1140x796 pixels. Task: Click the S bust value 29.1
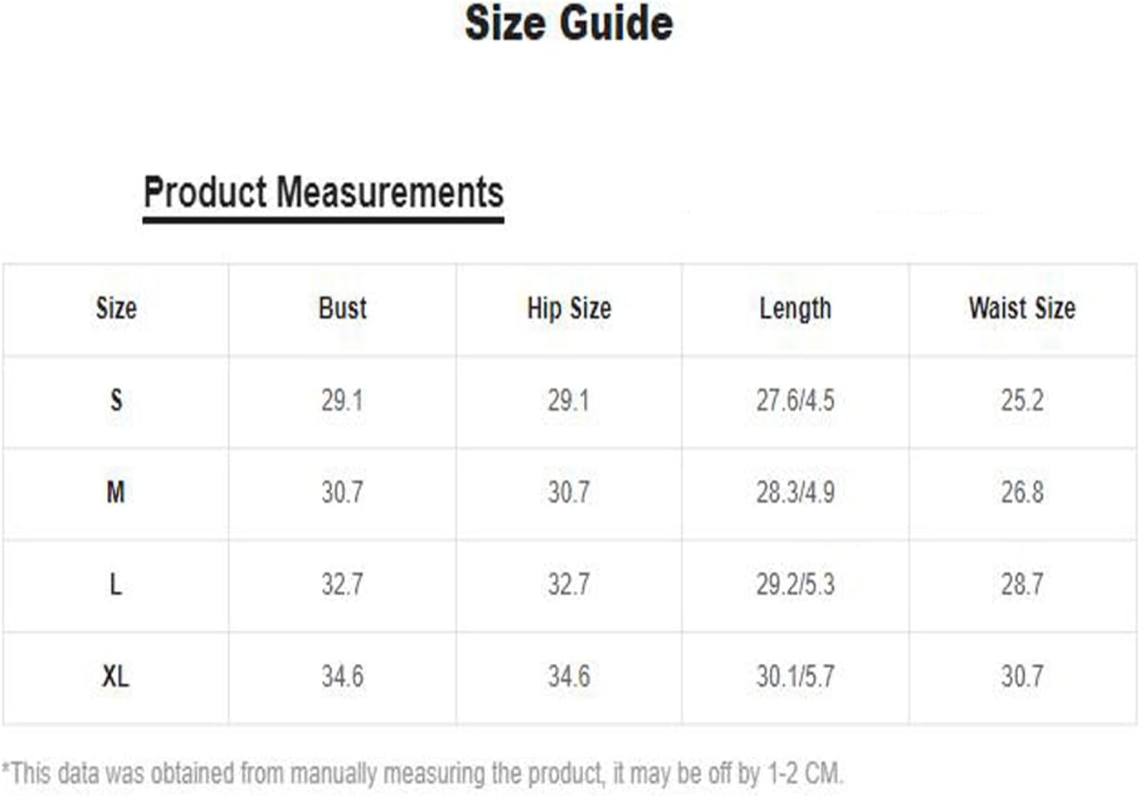pyautogui.click(x=342, y=400)
